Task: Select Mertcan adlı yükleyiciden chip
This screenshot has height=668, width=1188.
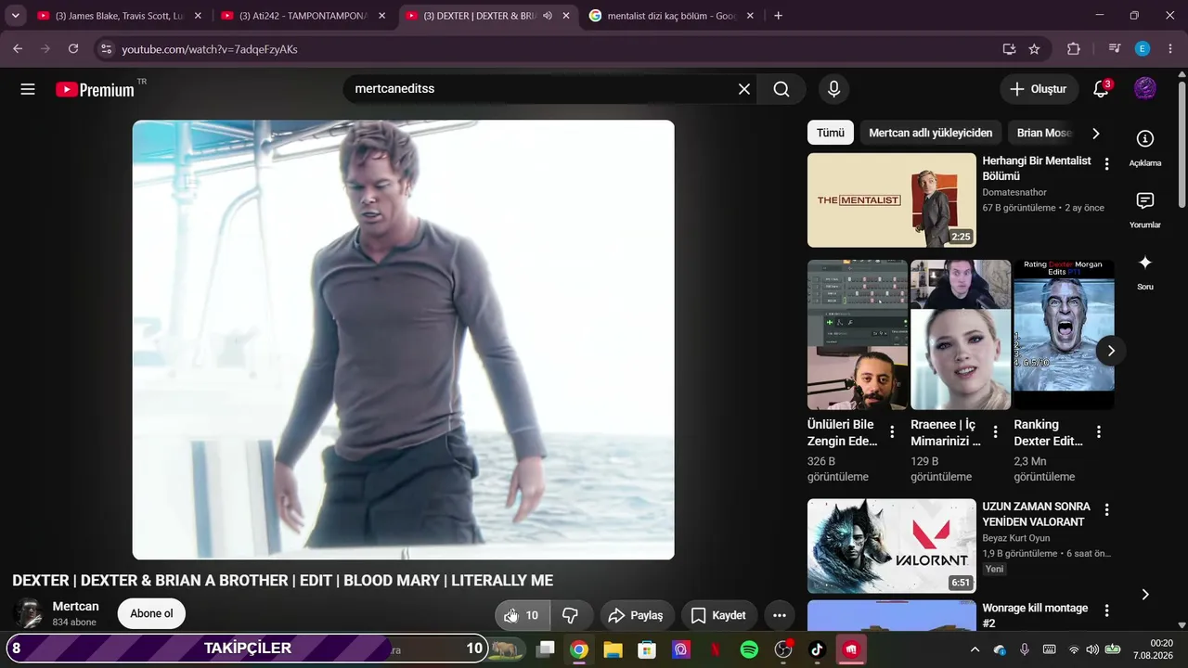Action: tap(931, 133)
